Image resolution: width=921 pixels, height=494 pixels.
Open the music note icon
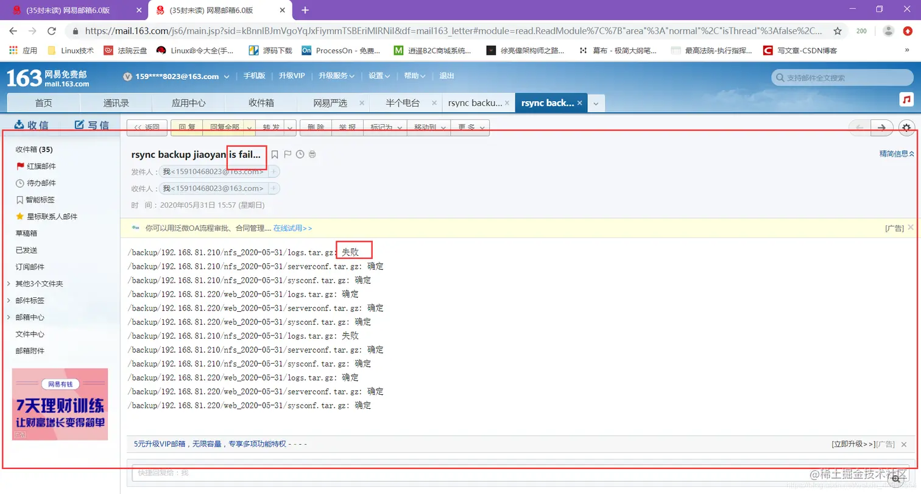906,99
